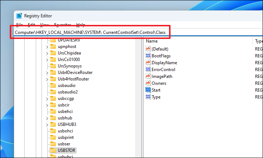Expand the usbhub key
This screenshot has width=263, height=158.
coord(47,118)
